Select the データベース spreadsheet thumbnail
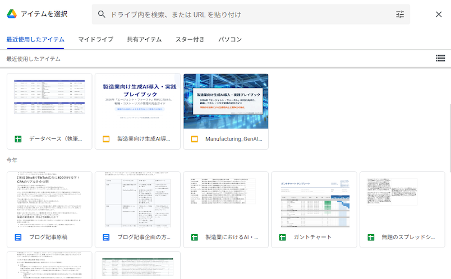The height and width of the screenshot is (279, 451). [49, 101]
